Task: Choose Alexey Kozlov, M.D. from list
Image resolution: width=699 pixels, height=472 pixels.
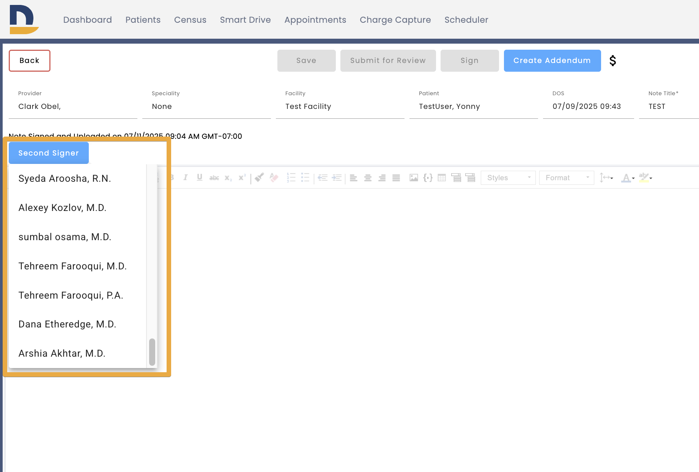Action: 77,208
